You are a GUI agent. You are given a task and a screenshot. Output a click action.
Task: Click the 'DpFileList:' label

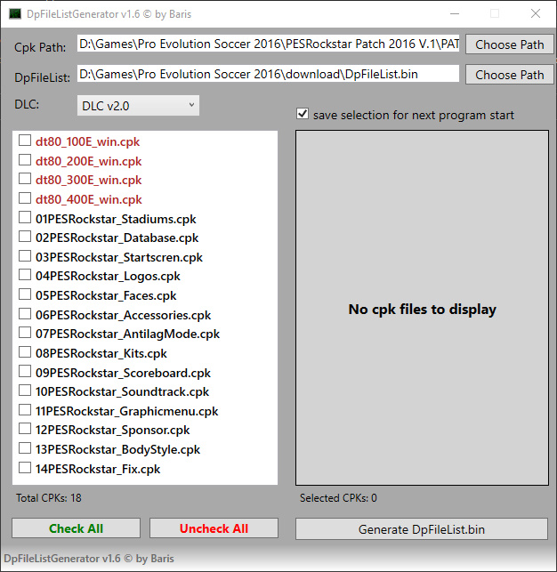(43, 77)
